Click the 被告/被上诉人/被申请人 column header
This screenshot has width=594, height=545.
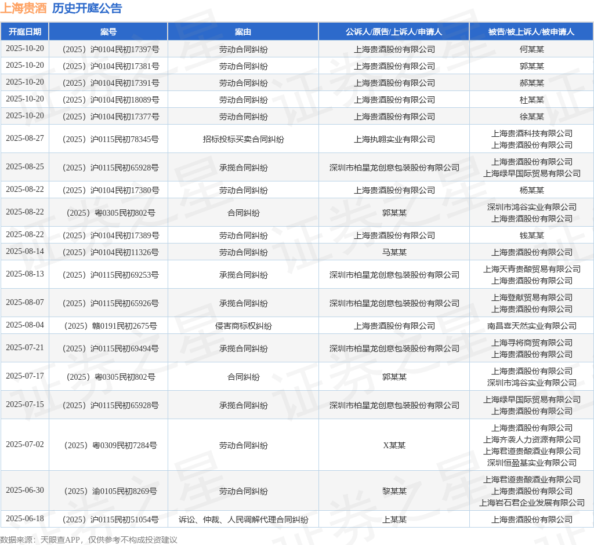(x=531, y=32)
